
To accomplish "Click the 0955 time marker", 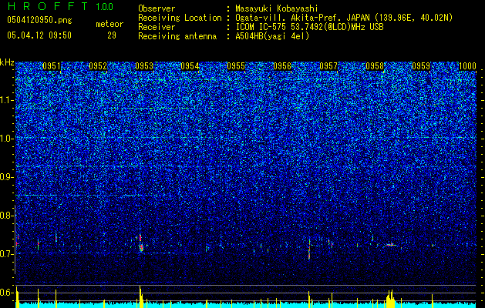I will click(236, 66).
